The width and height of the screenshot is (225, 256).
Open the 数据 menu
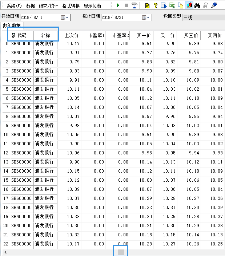pyautogui.click(x=30, y=6)
